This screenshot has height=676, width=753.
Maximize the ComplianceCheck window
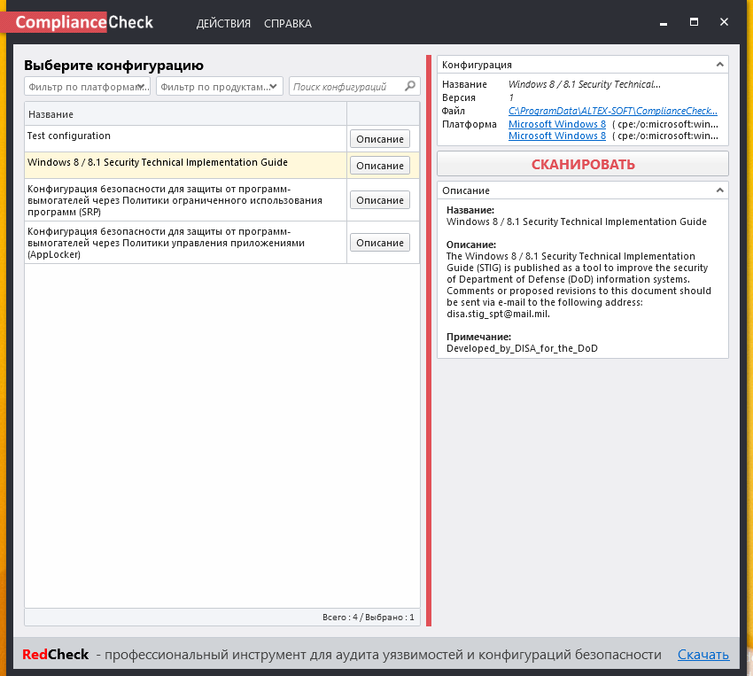(x=694, y=22)
